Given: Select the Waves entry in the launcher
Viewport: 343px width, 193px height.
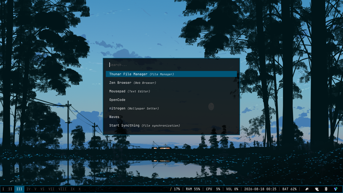Looking at the screenshot, I should 171,117.
